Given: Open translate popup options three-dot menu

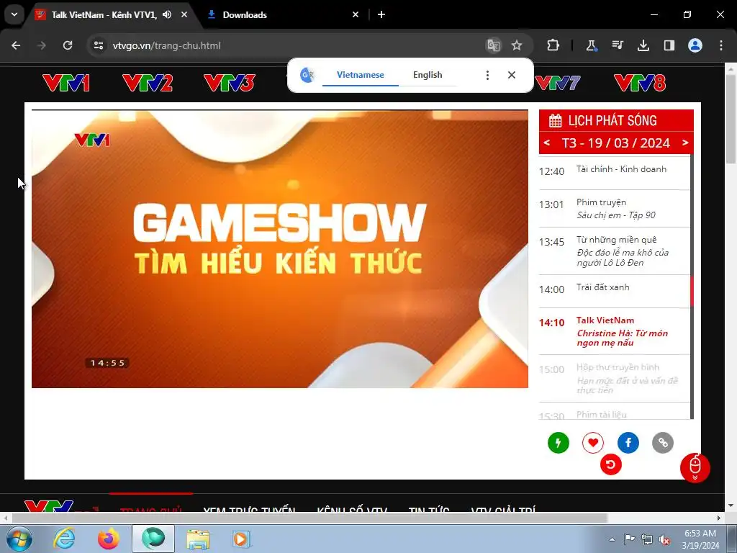Looking at the screenshot, I should (x=487, y=75).
